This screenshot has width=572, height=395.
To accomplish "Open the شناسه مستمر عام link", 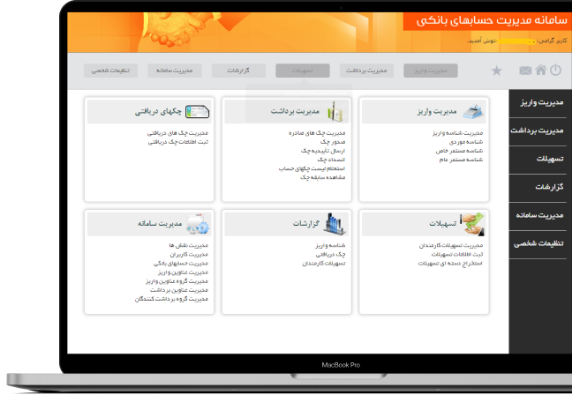I will (461, 160).
